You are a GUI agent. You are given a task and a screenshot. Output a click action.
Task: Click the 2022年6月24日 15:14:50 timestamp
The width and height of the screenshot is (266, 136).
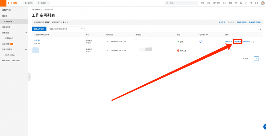tap(116, 51)
